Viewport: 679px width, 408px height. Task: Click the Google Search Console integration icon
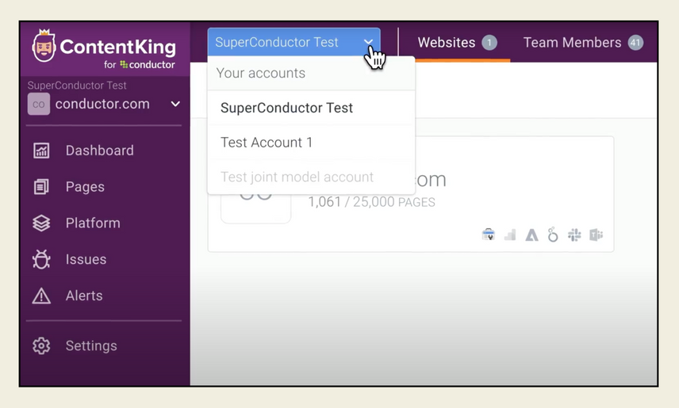(489, 235)
